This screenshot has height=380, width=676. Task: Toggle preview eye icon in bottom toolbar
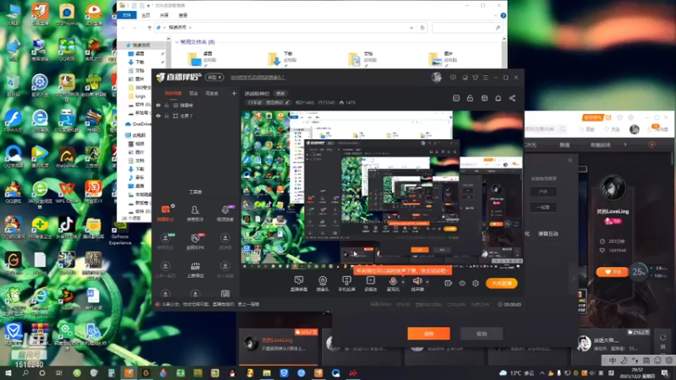462,283
